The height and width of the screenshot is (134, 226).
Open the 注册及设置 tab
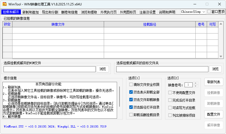tap(147, 12)
